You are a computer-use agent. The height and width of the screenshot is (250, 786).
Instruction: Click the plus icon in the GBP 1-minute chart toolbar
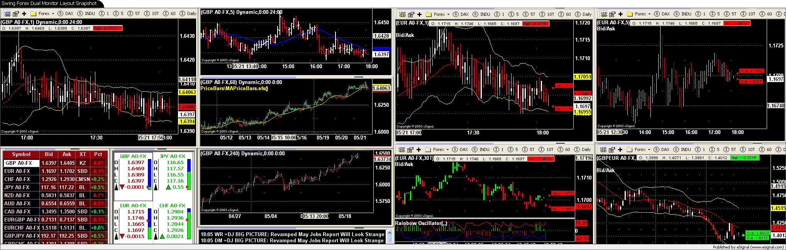(24, 13)
